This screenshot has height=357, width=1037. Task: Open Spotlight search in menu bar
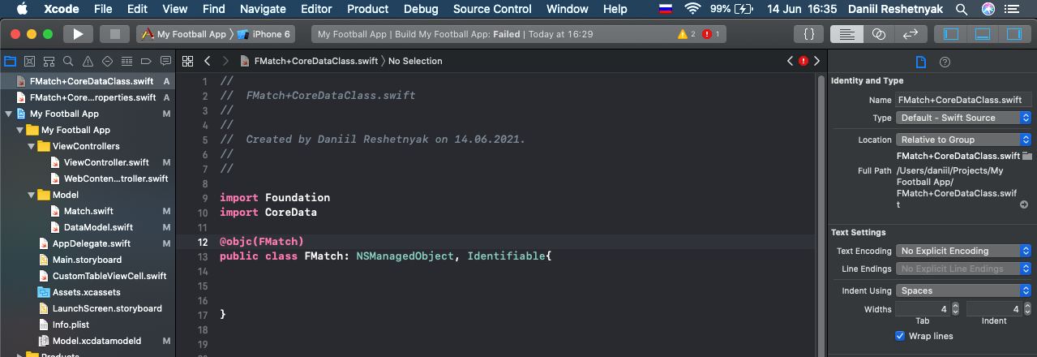962,9
